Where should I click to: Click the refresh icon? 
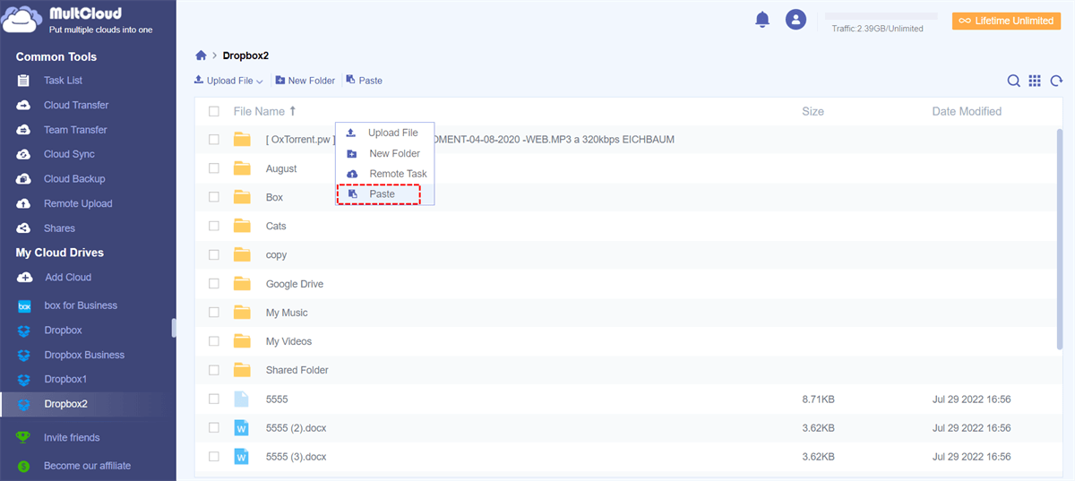coord(1056,81)
